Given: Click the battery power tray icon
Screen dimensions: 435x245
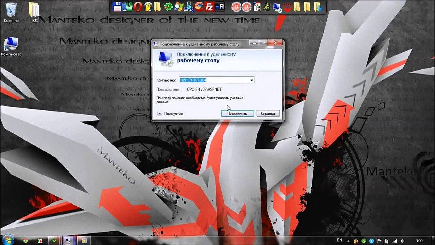Looking at the screenshot, I should [x=387, y=241].
